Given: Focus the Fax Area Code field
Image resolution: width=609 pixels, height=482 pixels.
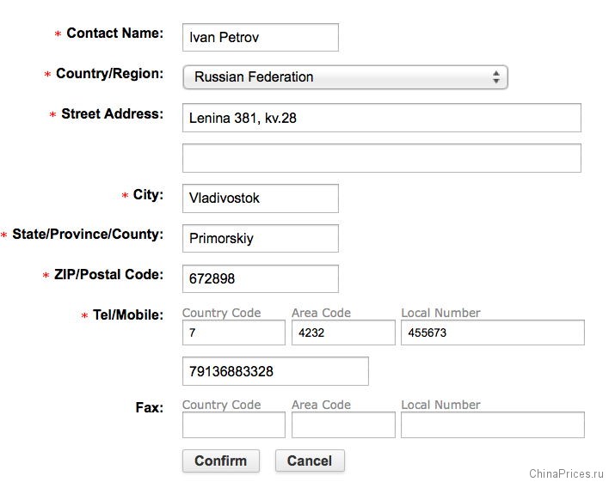Looking at the screenshot, I should tap(342, 424).
